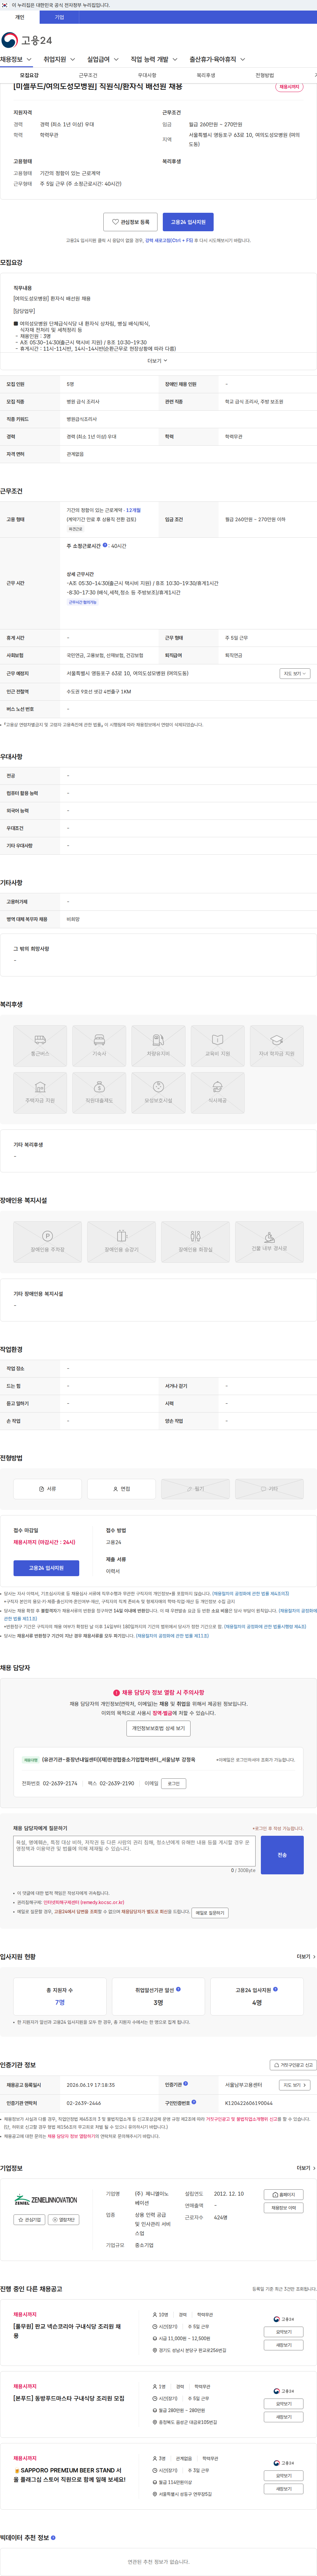Click 고용24 입사지원 beside 관심정보 등록
Screen dimensions: 317x2576
point(188,222)
